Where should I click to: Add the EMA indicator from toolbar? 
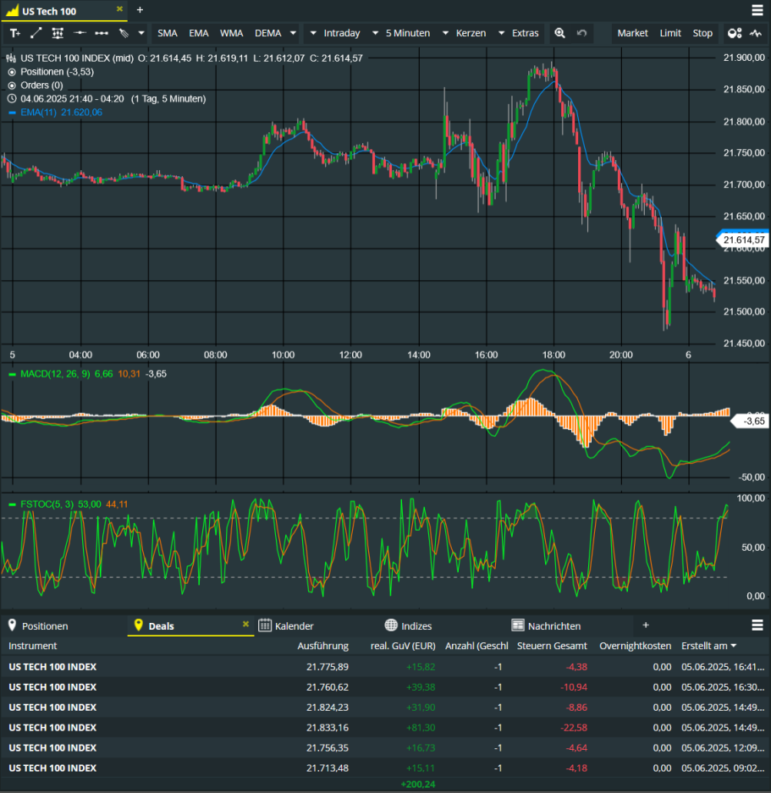point(199,33)
